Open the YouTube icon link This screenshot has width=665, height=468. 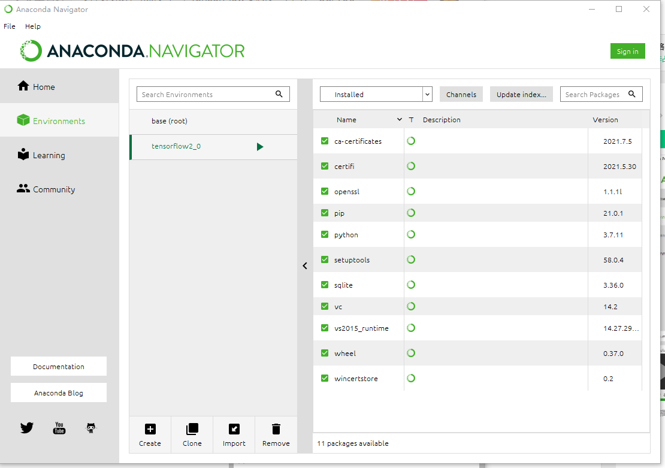pyautogui.click(x=59, y=428)
